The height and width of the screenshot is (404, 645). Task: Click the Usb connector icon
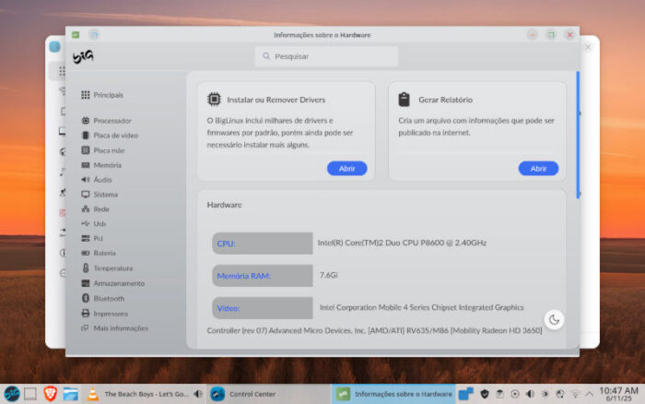[85, 223]
